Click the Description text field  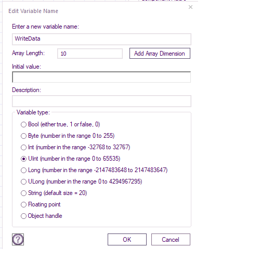click(101, 101)
